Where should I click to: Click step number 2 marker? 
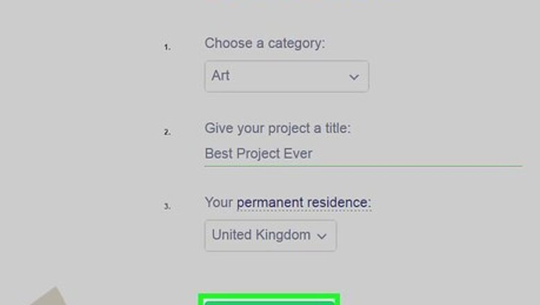(167, 132)
